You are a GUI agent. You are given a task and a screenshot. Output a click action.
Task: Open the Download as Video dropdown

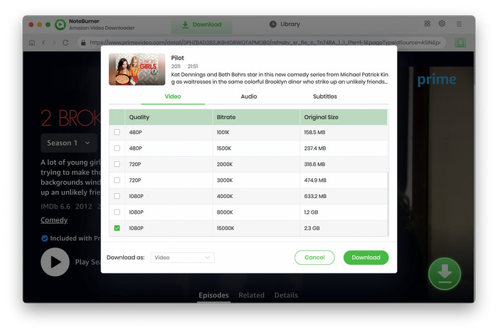[182, 258]
